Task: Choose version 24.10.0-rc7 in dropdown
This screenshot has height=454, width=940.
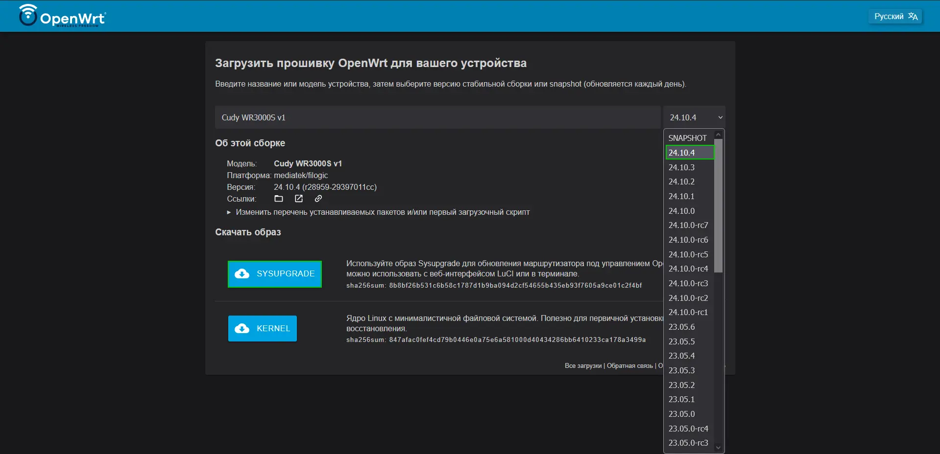Action: tap(688, 225)
